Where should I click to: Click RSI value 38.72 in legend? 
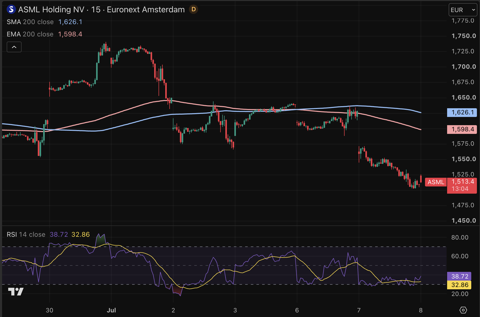pyautogui.click(x=59, y=234)
